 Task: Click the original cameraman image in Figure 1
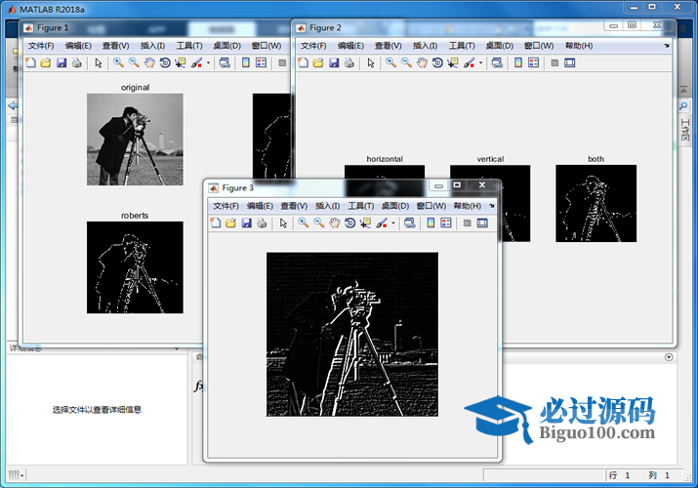tap(135, 139)
